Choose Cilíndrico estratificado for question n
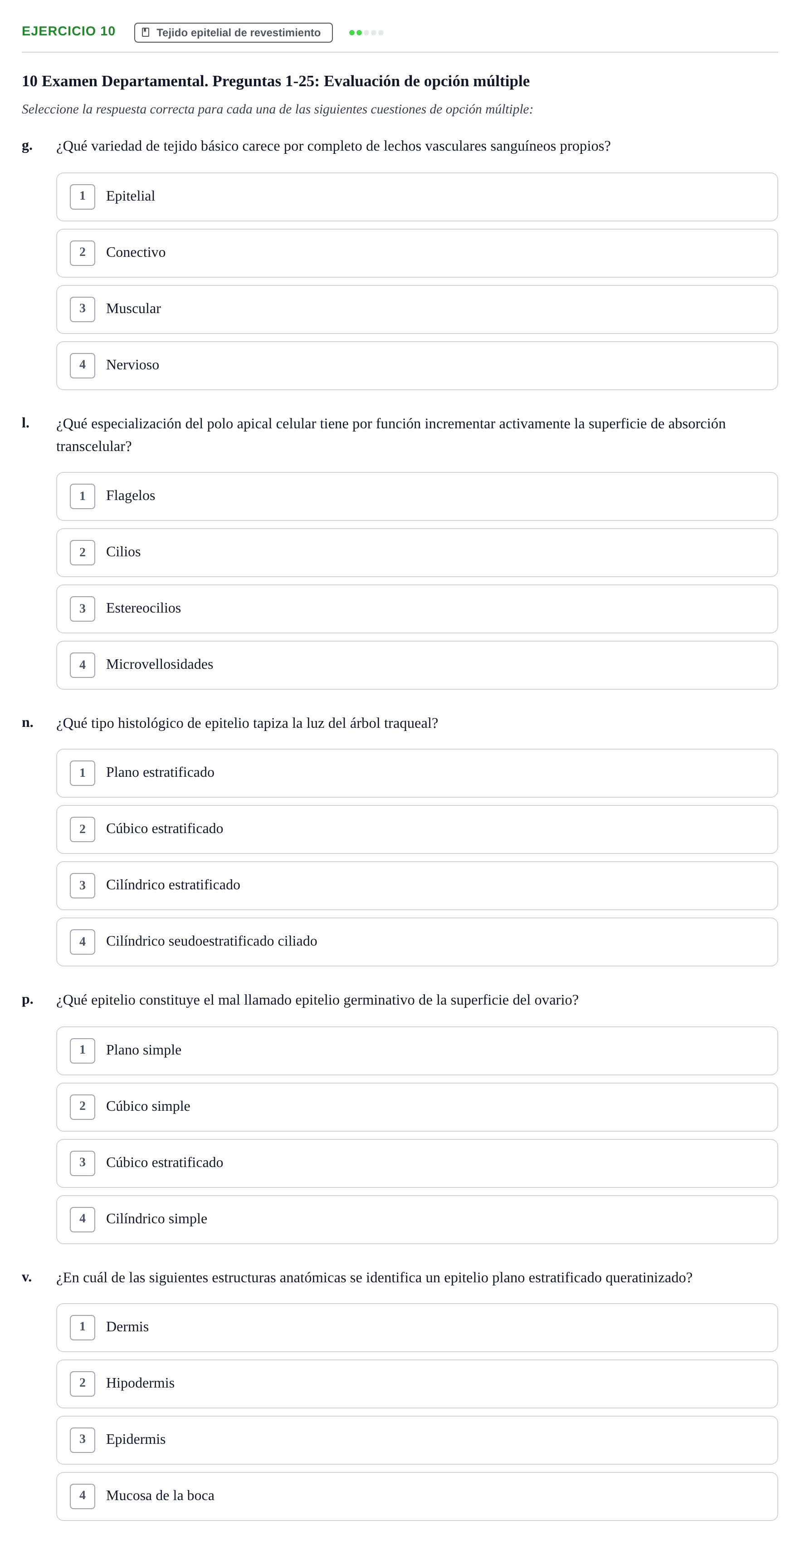The image size is (800, 1550). tap(417, 885)
